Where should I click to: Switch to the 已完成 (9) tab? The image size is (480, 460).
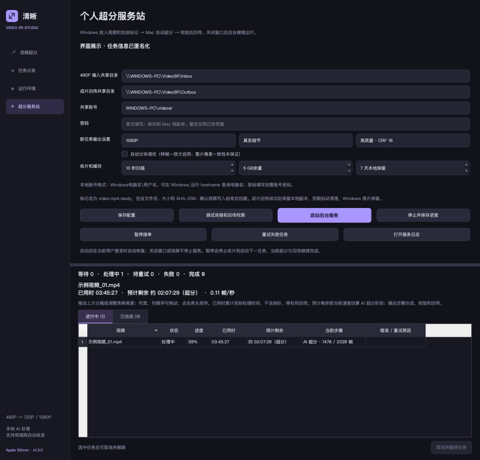pyautogui.click(x=130, y=316)
